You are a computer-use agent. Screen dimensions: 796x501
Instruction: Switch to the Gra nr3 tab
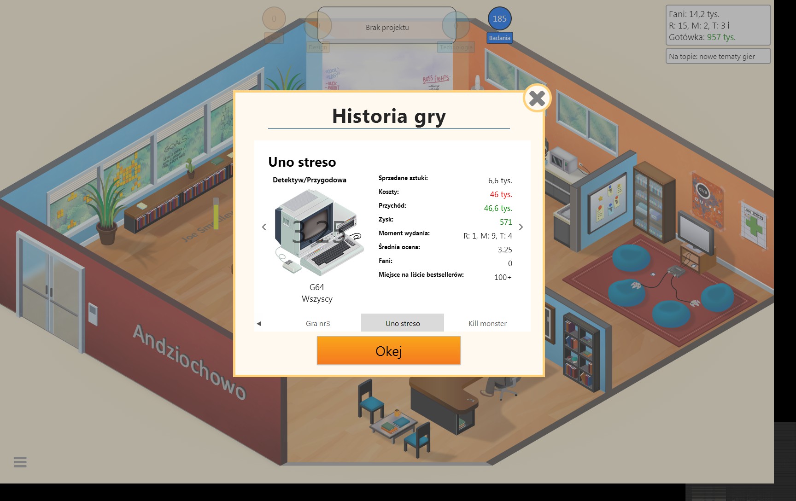coord(318,323)
